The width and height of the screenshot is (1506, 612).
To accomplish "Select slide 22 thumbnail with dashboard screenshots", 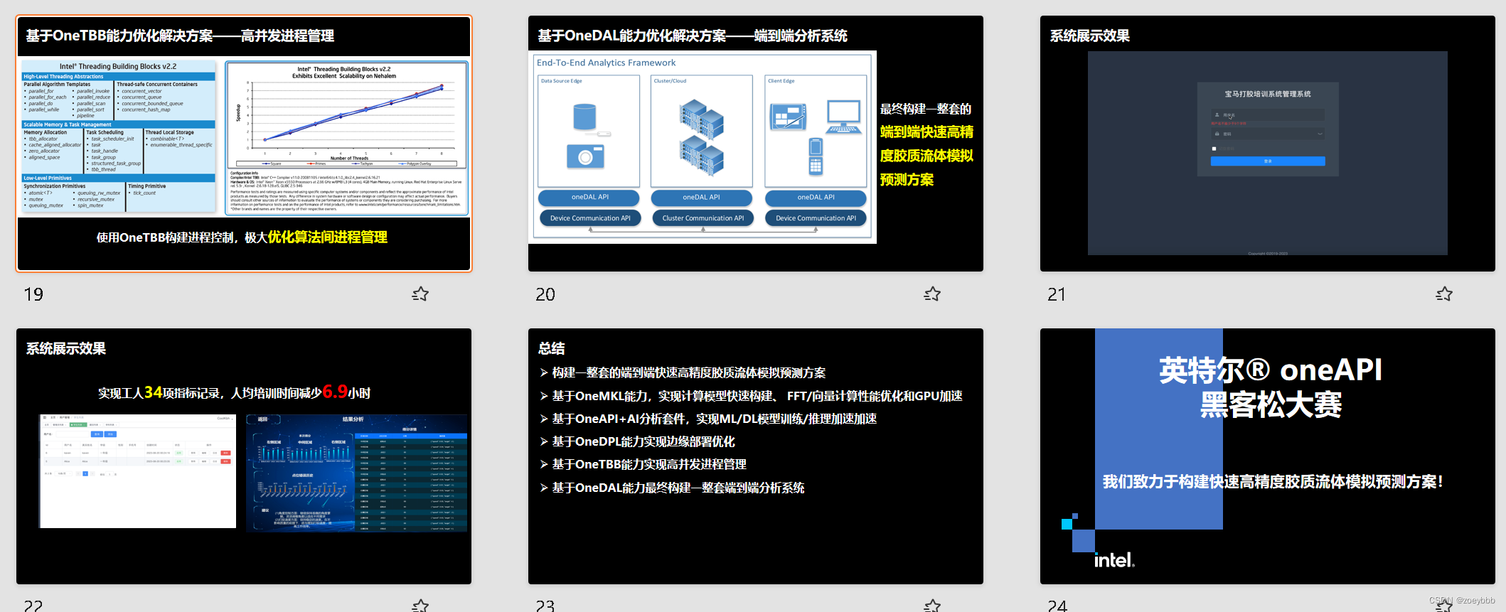I will click(244, 456).
